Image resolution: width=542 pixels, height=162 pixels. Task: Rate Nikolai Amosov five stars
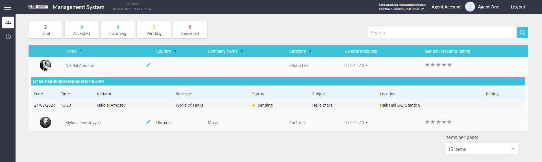coord(449,65)
